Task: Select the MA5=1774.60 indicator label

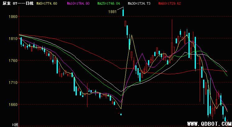Action: (x=47, y=3)
